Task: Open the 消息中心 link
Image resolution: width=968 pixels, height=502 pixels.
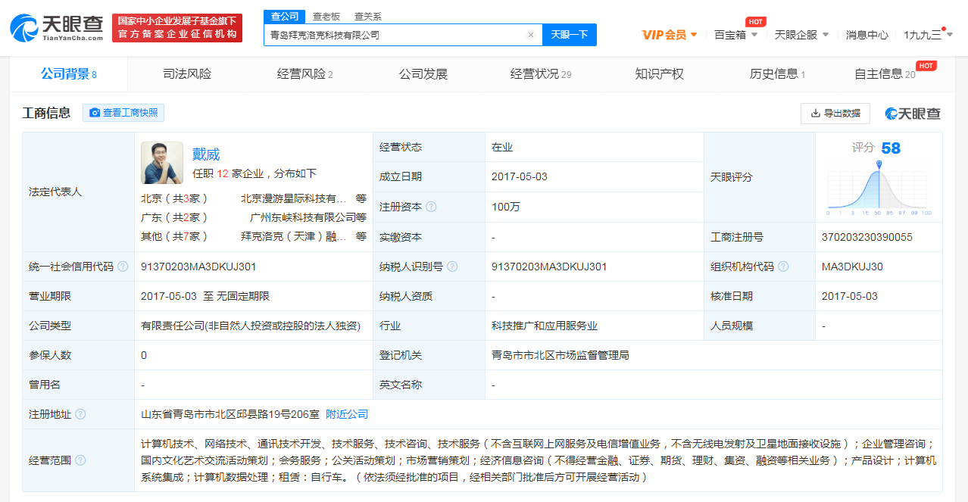Action: [x=867, y=35]
